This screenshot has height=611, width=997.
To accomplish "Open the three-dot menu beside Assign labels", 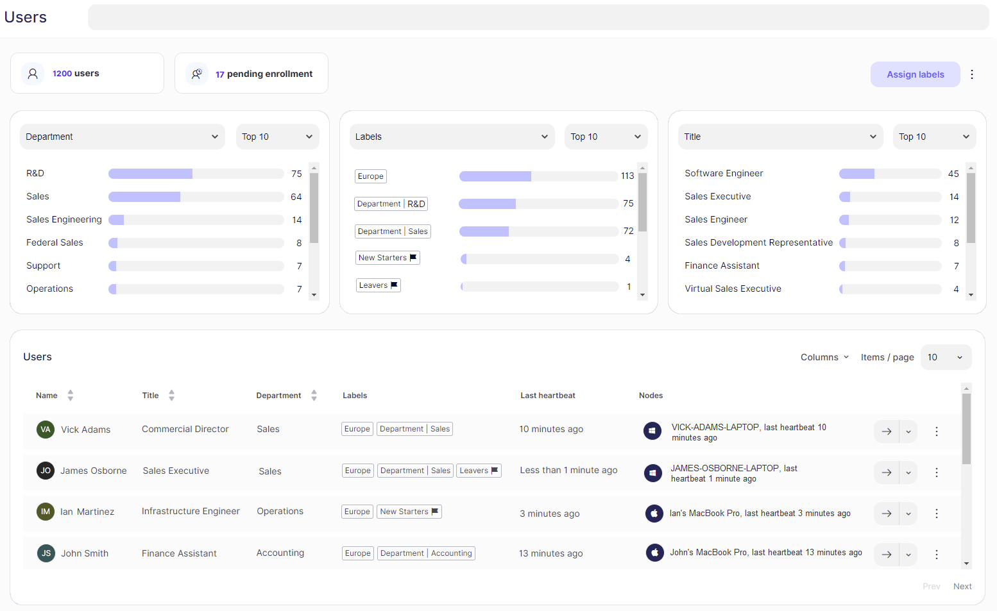I will coord(972,74).
